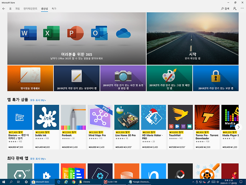246x185 pixels.
Task: Click the Mind Maps Pro title text
Action: (97, 135)
